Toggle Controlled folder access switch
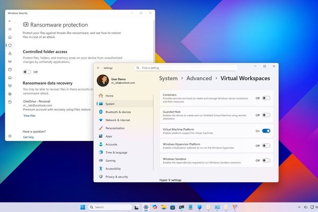Viewport: 318px width, 212px height. point(27,72)
